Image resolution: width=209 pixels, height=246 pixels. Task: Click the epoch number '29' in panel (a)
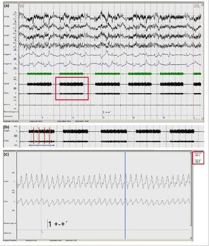click(x=197, y=6)
